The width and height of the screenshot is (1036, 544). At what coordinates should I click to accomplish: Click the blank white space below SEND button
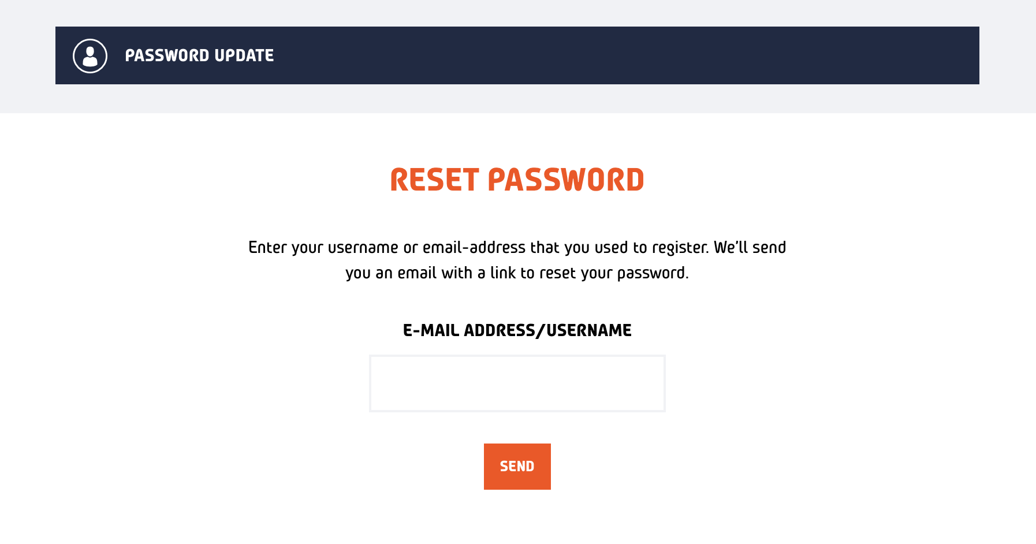pos(517,520)
